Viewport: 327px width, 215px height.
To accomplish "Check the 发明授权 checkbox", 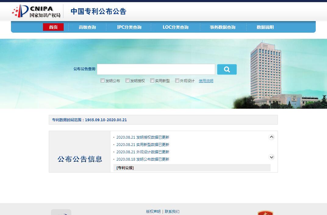I will point(127,81).
